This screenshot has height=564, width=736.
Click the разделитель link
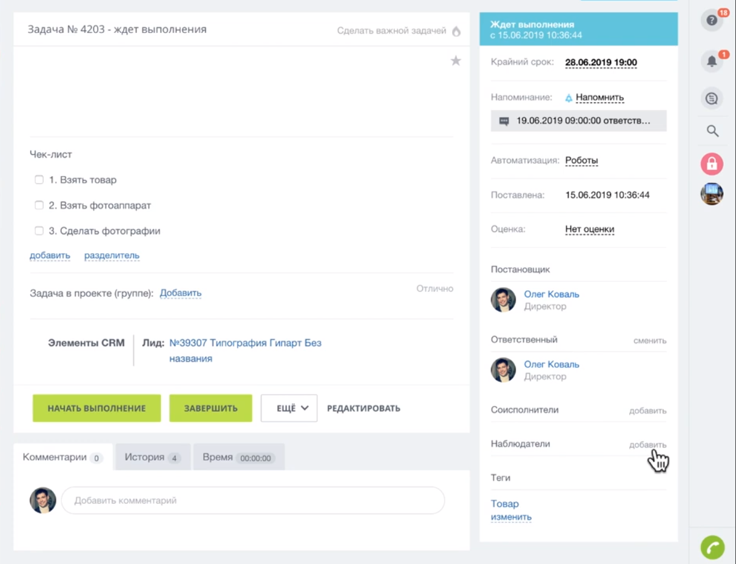[112, 256]
